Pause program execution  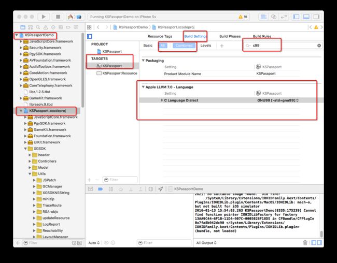110,189
